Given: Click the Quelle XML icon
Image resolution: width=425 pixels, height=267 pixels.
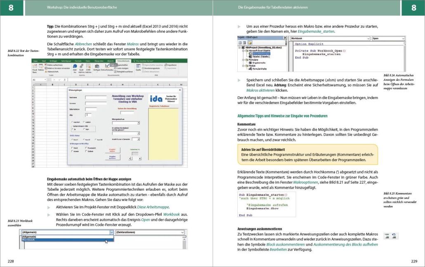Looking at the screenshot, I should [x=138, y=68].
